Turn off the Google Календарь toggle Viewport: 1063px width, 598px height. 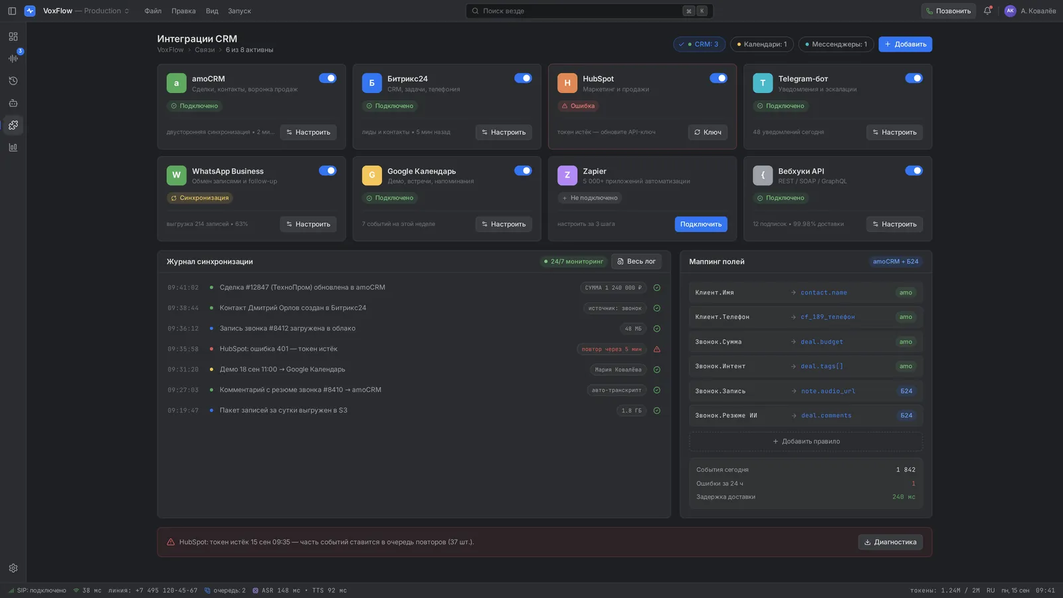pyautogui.click(x=523, y=171)
